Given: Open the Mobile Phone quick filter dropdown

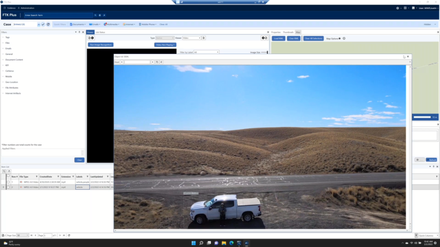Looking at the screenshot, I should pyautogui.click(x=148, y=24).
